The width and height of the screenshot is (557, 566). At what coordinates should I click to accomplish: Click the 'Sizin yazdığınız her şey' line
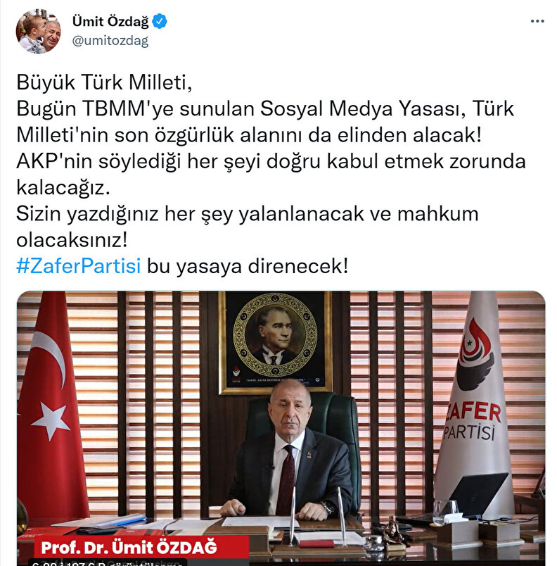click(248, 213)
